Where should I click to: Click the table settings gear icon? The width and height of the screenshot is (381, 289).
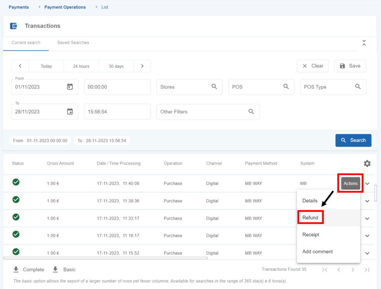point(367,163)
